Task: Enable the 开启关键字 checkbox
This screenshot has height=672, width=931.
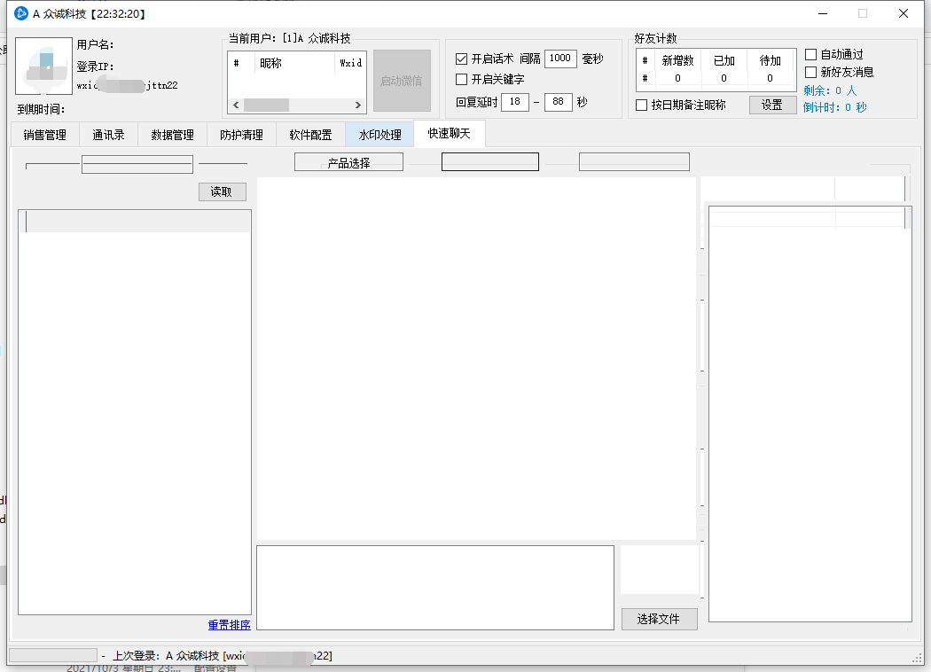Action: tap(461, 80)
